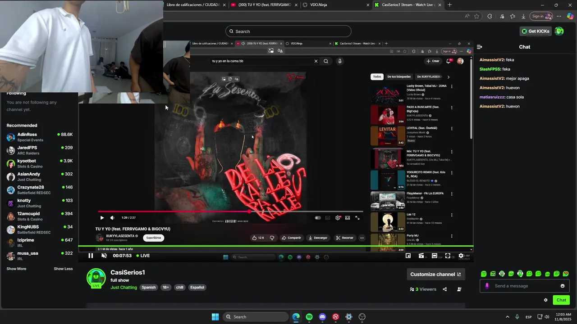Open mini-player mode in the Kick player
577x324 pixels.
408,256
